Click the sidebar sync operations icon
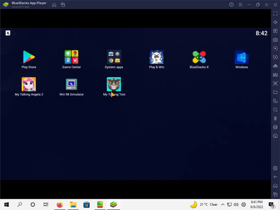The image size is (280, 210). tap(275, 48)
